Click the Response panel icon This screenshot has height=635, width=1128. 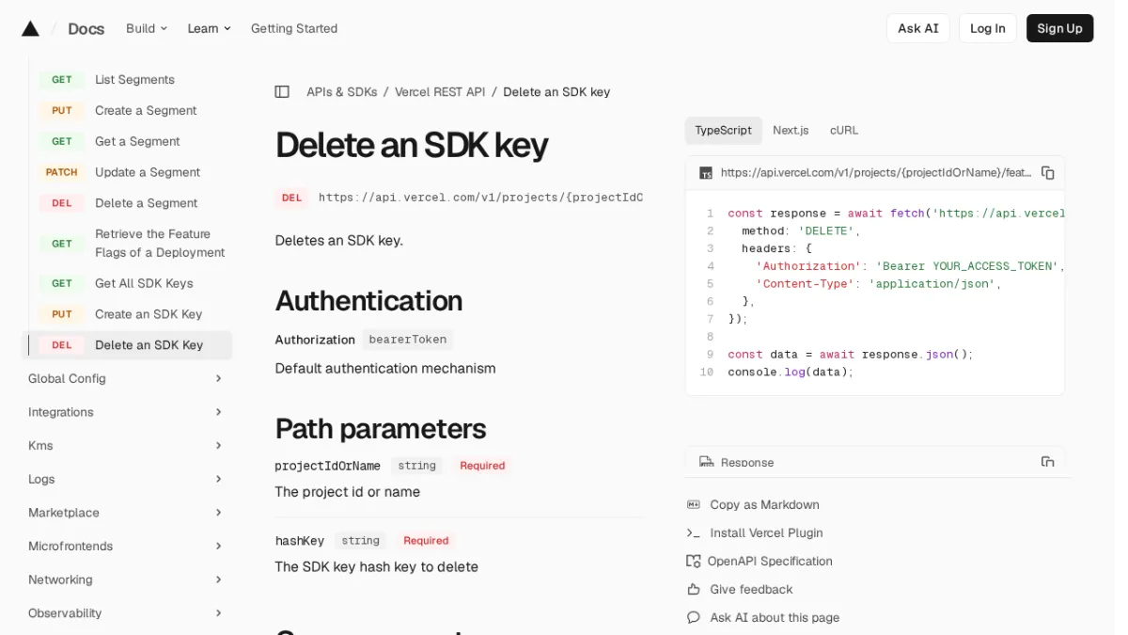(706, 462)
